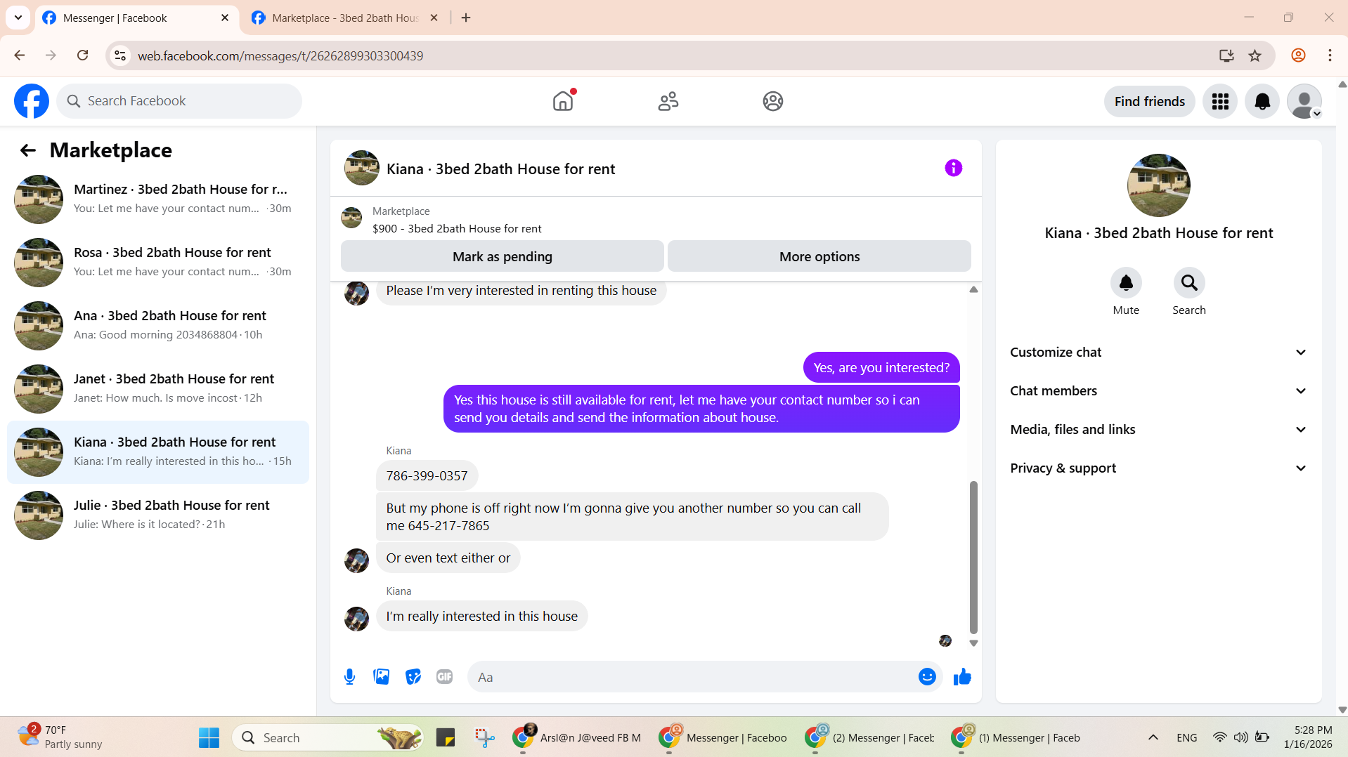Expand Chat members section
Screen dimensions: 1348x757
[x=1158, y=391]
